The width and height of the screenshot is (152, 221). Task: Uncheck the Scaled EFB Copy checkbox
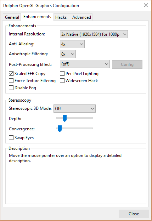click(11, 74)
